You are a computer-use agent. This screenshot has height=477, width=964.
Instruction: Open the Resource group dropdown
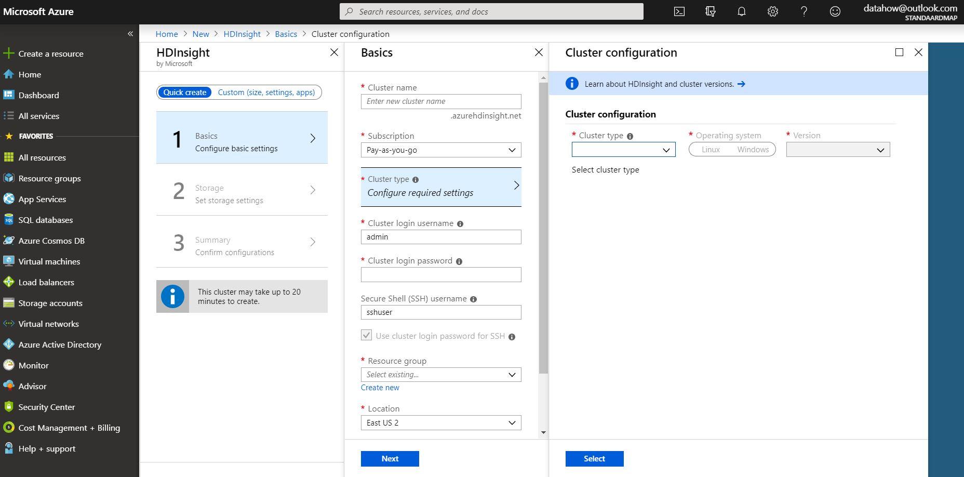point(441,375)
